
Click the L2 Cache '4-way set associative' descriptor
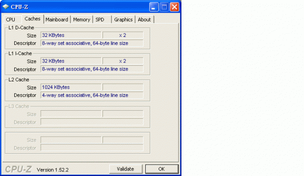[92, 95]
